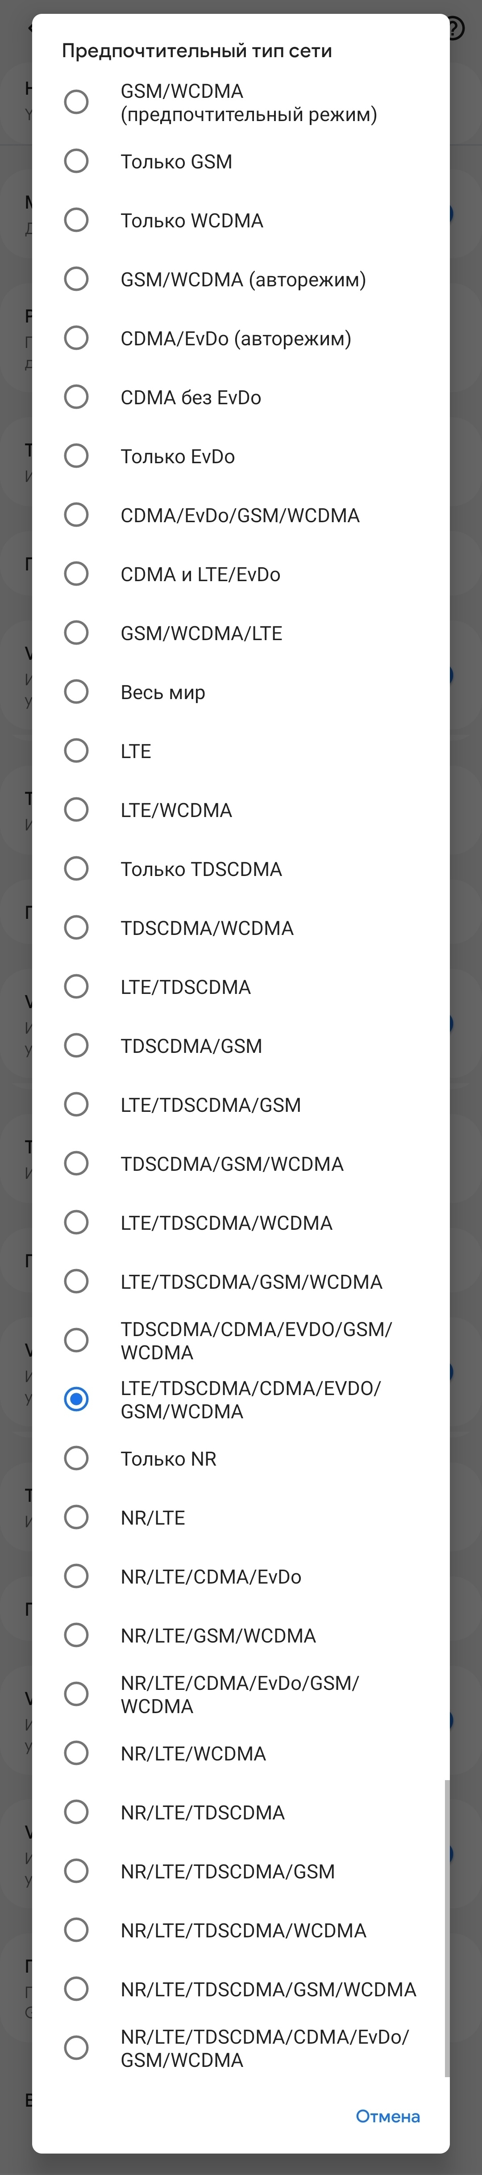
Task: Tap the help question mark icon
Action: tap(454, 29)
